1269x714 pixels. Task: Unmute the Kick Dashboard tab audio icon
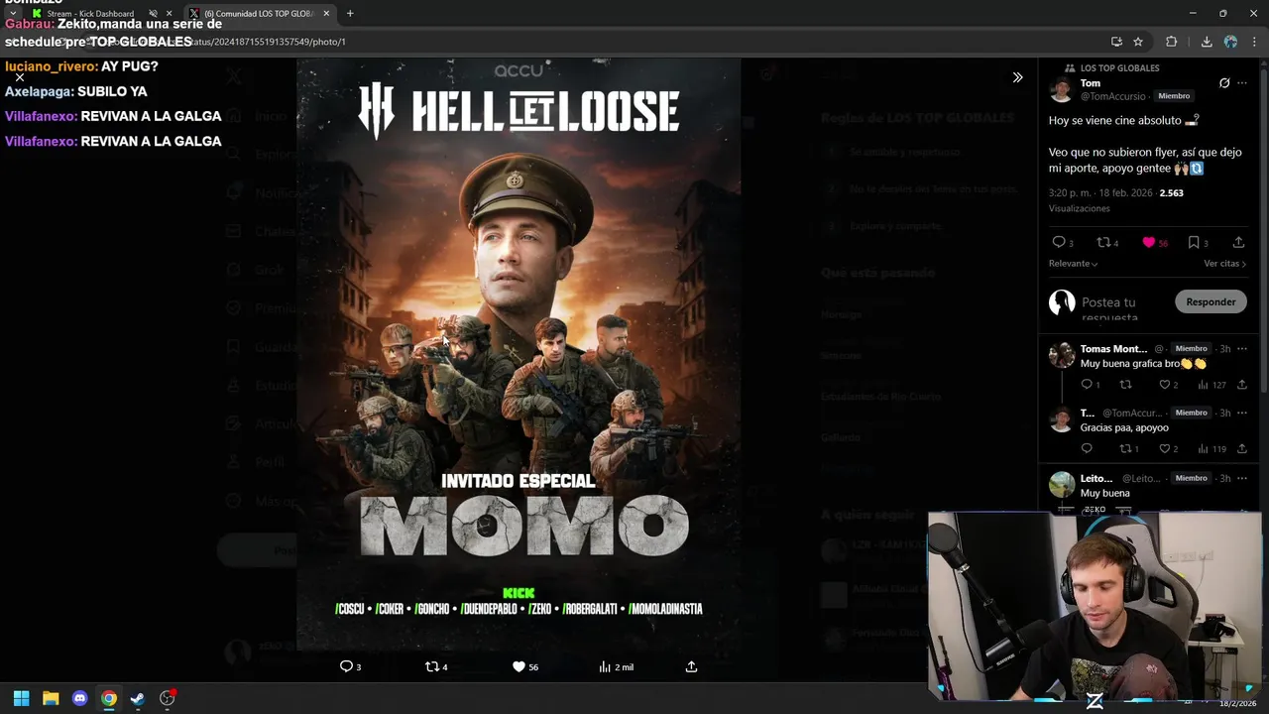click(x=153, y=14)
